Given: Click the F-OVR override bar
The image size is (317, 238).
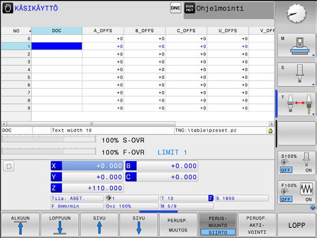Looking at the screenshot, I should coord(48,151).
